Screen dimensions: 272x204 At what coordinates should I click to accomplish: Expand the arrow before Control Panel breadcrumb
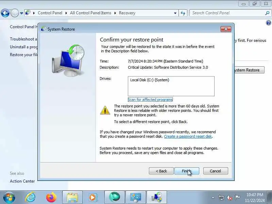(x=34, y=13)
